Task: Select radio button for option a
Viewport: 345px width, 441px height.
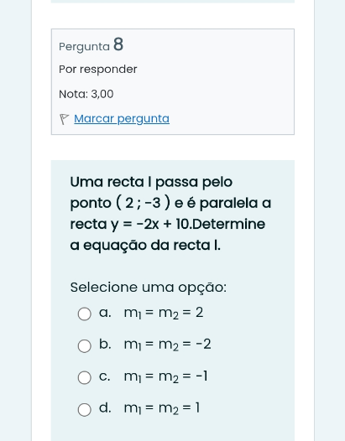Action: [85, 314]
